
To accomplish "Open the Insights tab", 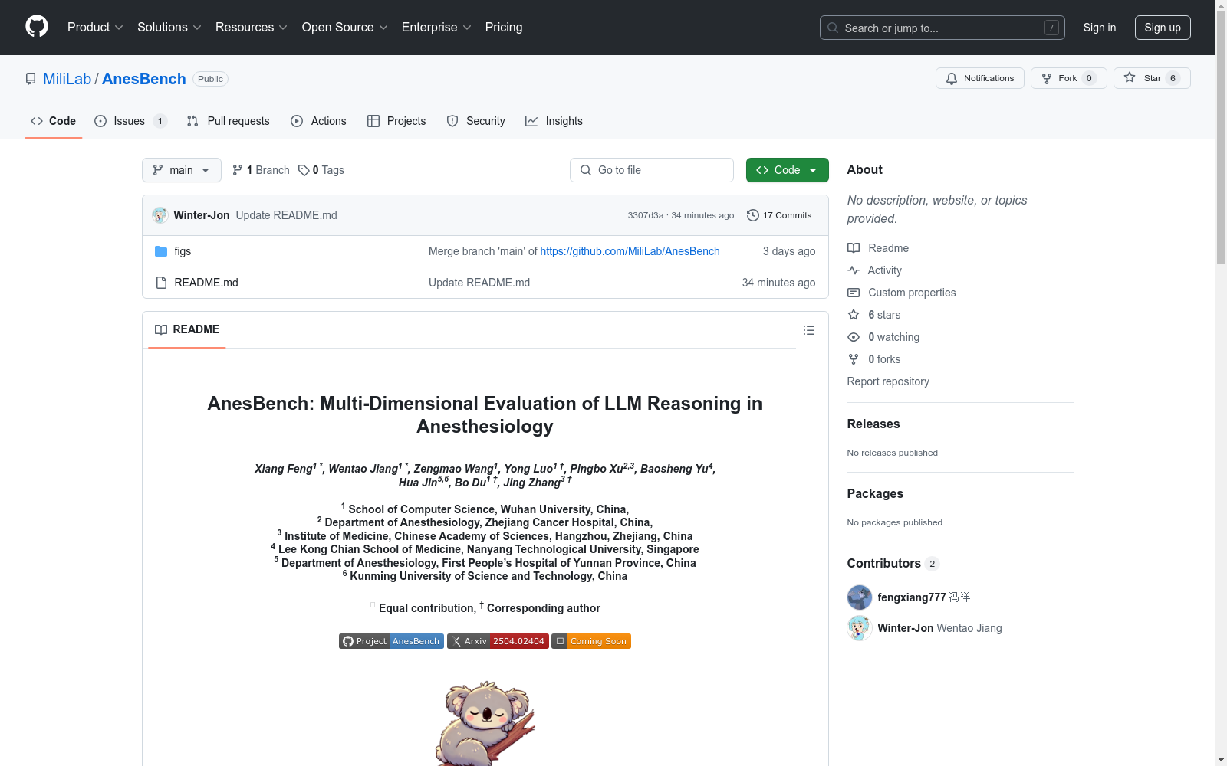I will (554, 121).
